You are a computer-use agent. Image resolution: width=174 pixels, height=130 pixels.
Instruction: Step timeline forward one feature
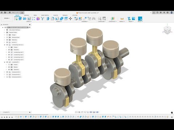point(9,117)
